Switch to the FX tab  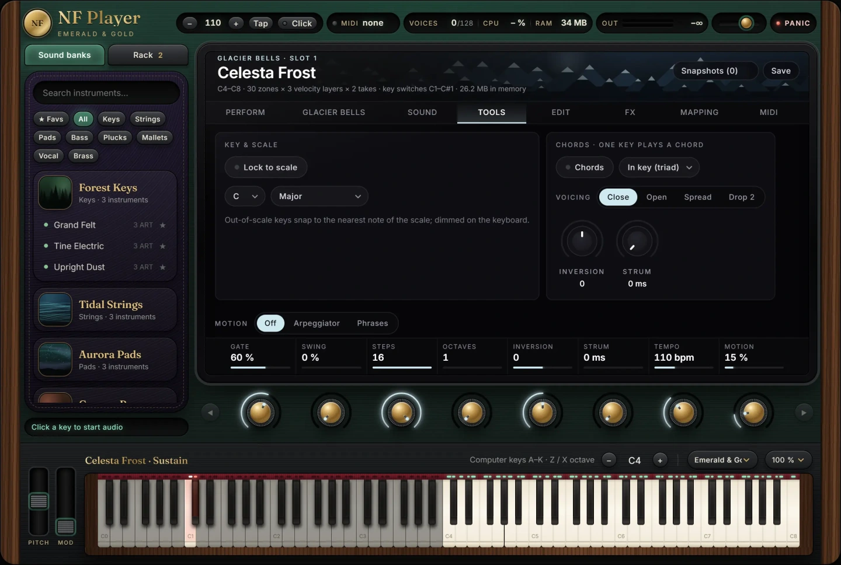pyautogui.click(x=630, y=113)
